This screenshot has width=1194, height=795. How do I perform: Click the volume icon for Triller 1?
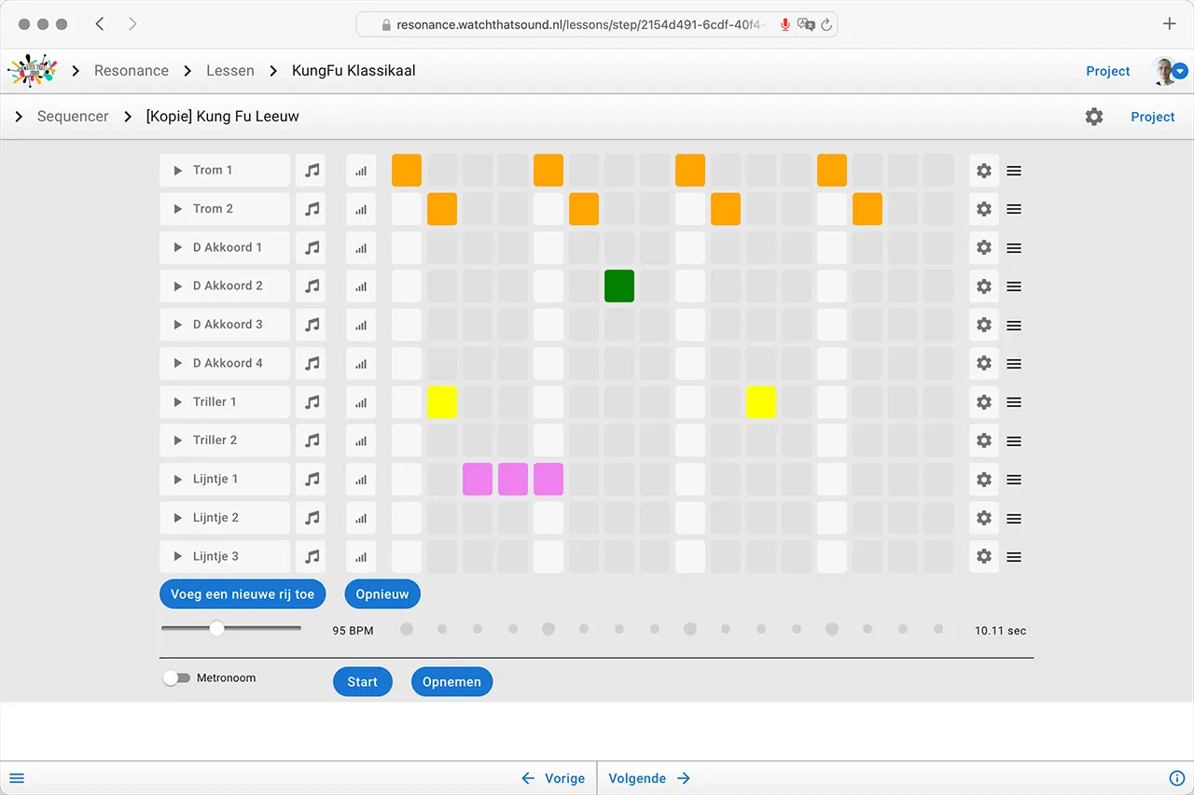coord(361,401)
